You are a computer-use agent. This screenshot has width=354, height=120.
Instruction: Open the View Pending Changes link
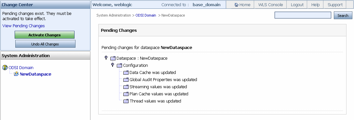coord(23,26)
